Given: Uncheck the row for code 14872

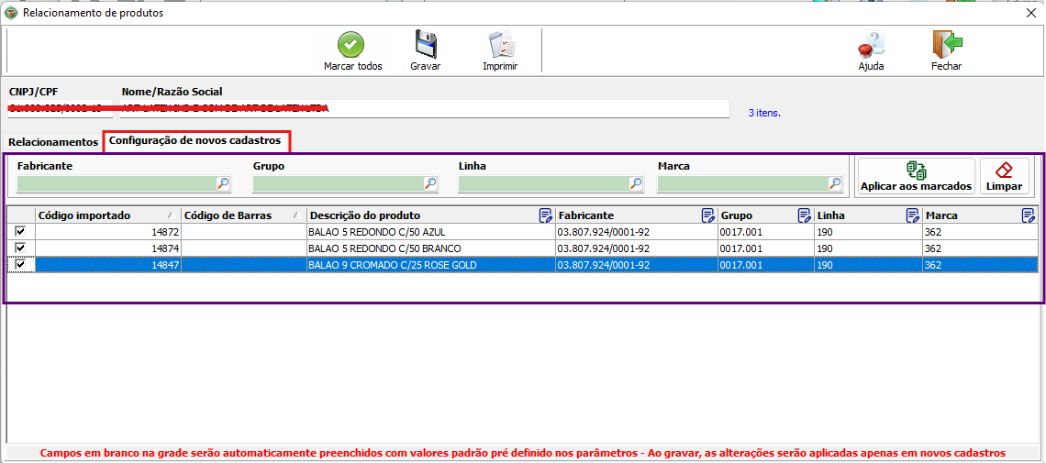Looking at the screenshot, I should click(20, 231).
